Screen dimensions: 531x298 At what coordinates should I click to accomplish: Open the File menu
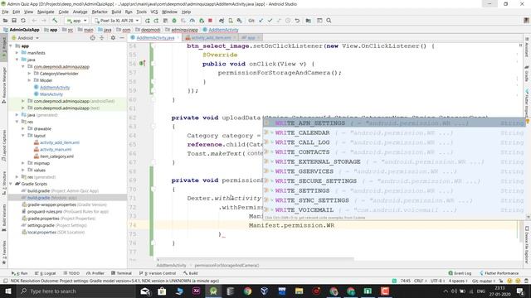click(5, 12)
